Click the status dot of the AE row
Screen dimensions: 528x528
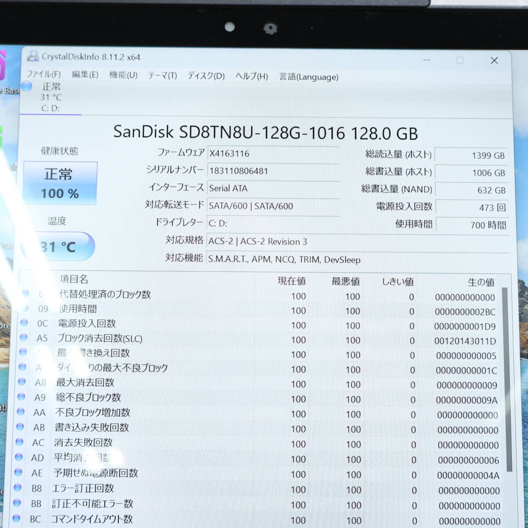pos(18,472)
